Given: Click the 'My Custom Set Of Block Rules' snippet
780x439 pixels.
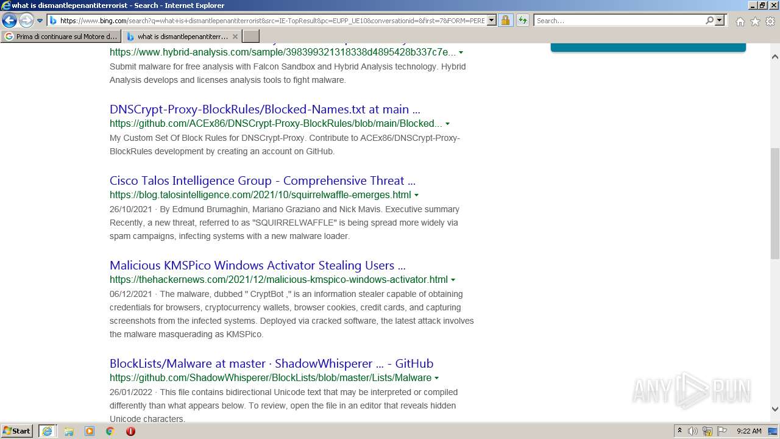Looking at the screenshot, I should pyautogui.click(x=285, y=145).
